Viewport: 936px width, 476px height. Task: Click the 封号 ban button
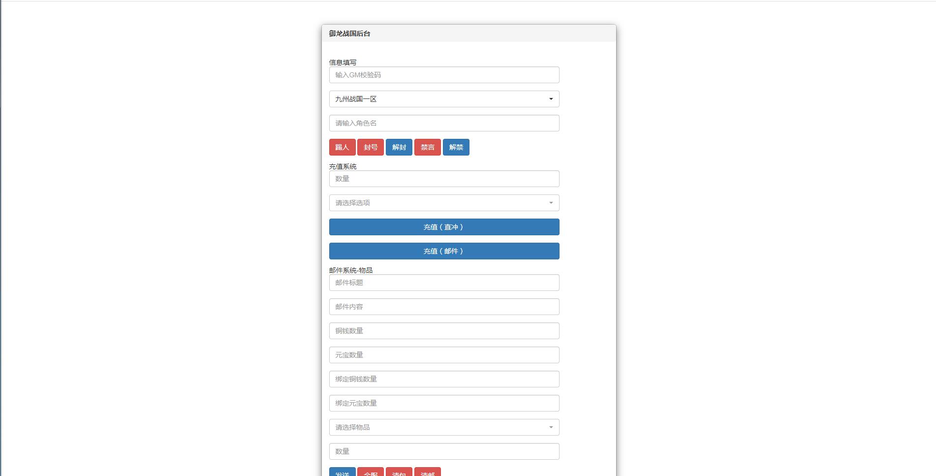pyautogui.click(x=371, y=147)
